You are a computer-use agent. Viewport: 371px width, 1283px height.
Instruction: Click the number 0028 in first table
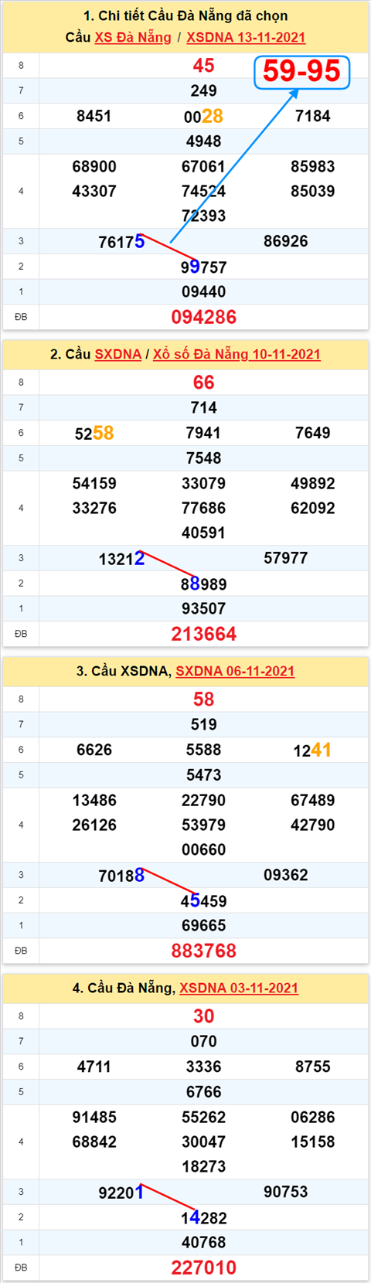tap(204, 116)
